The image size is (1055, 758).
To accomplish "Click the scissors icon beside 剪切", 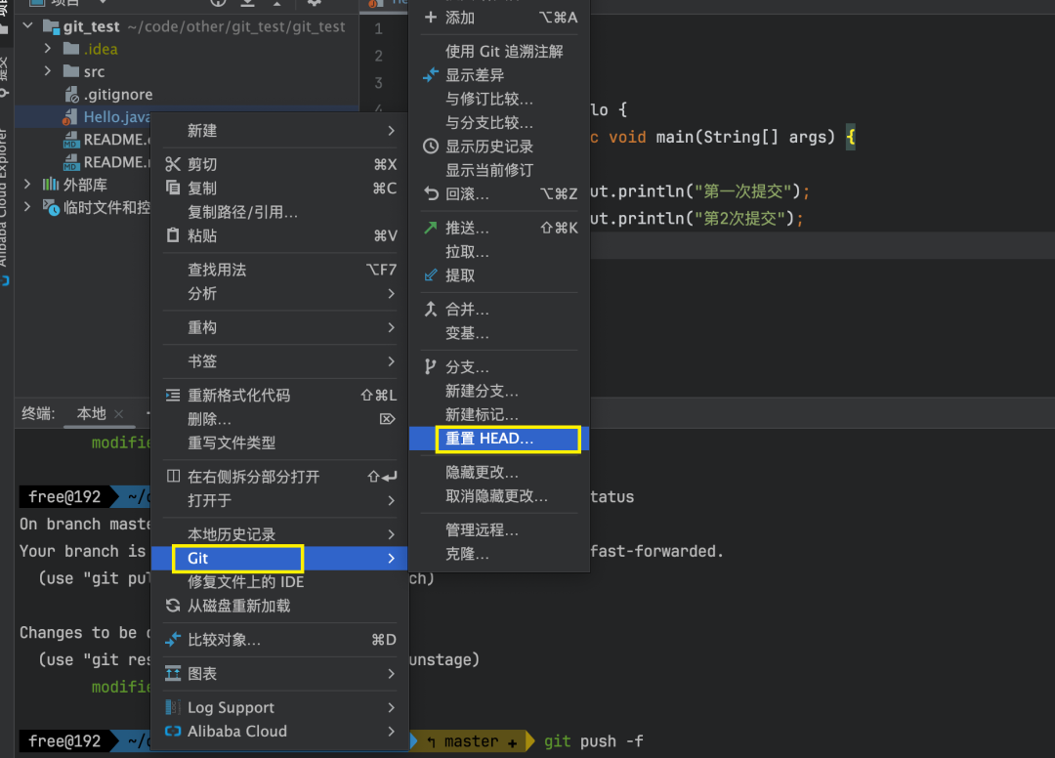I will click(x=173, y=164).
